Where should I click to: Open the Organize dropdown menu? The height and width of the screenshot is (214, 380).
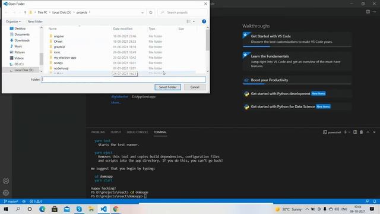[13, 21]
